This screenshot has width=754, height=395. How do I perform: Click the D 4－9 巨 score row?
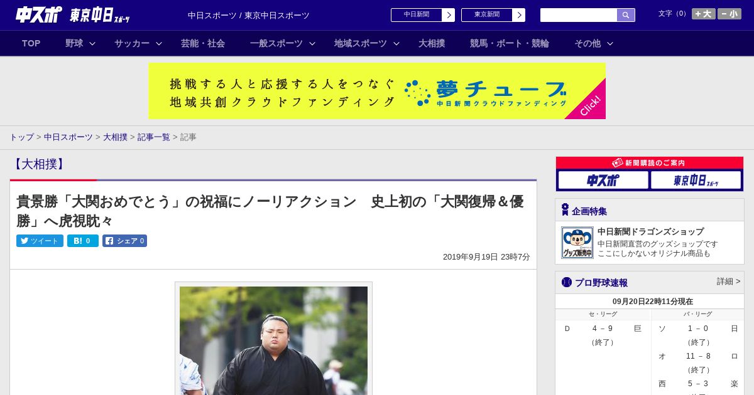(603, 329)
